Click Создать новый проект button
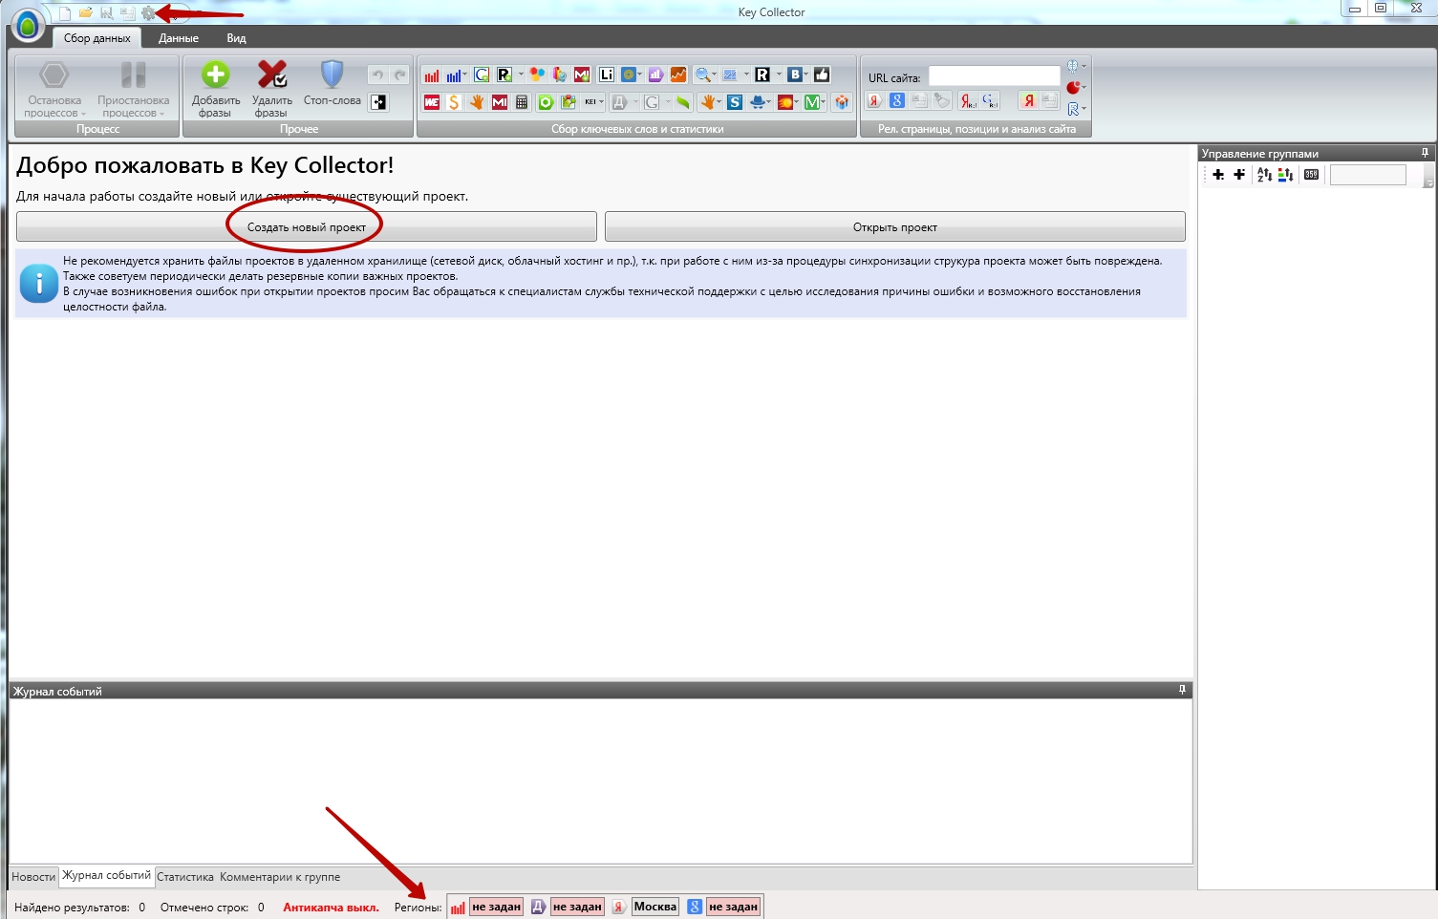 tap(307, 227)
